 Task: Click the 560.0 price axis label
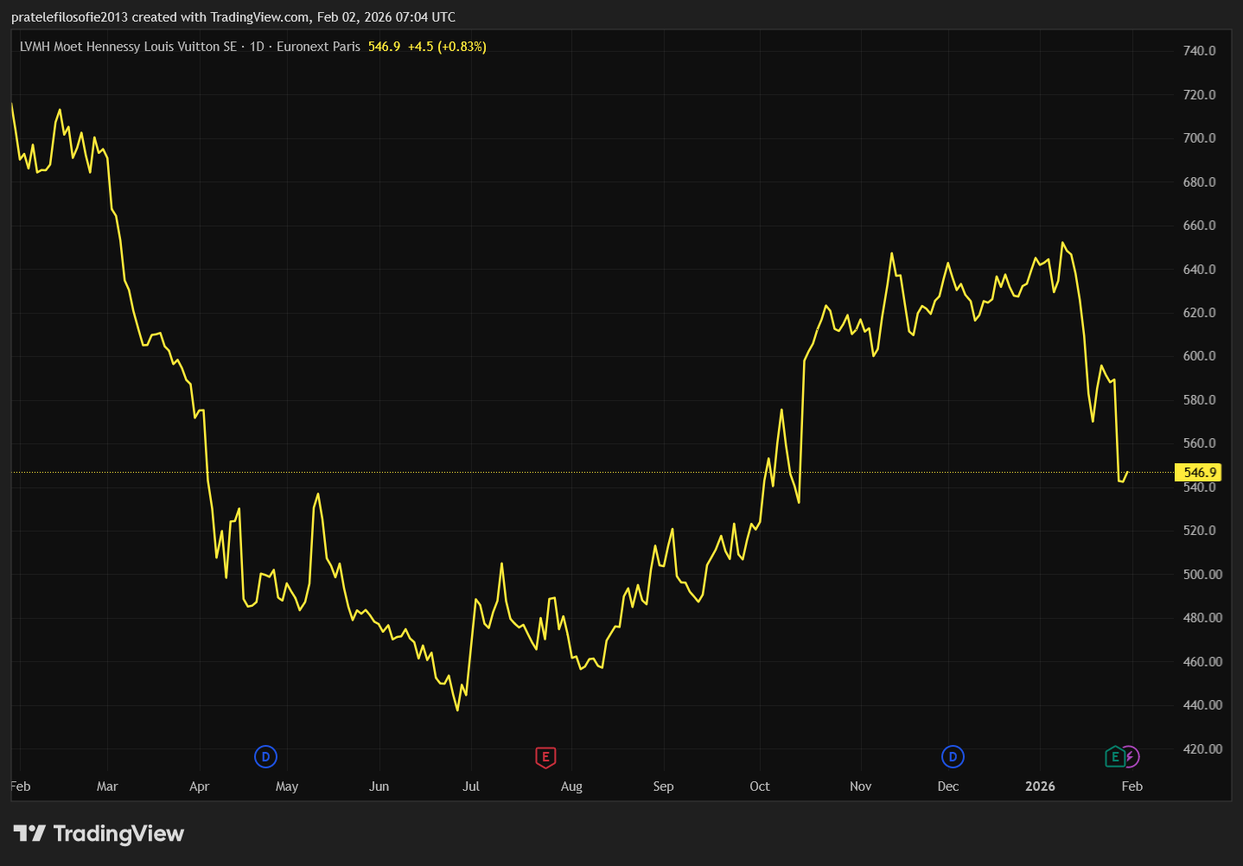[1199, 443]
